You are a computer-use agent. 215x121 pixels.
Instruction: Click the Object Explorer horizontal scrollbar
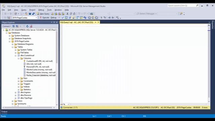tap(29, 108)
